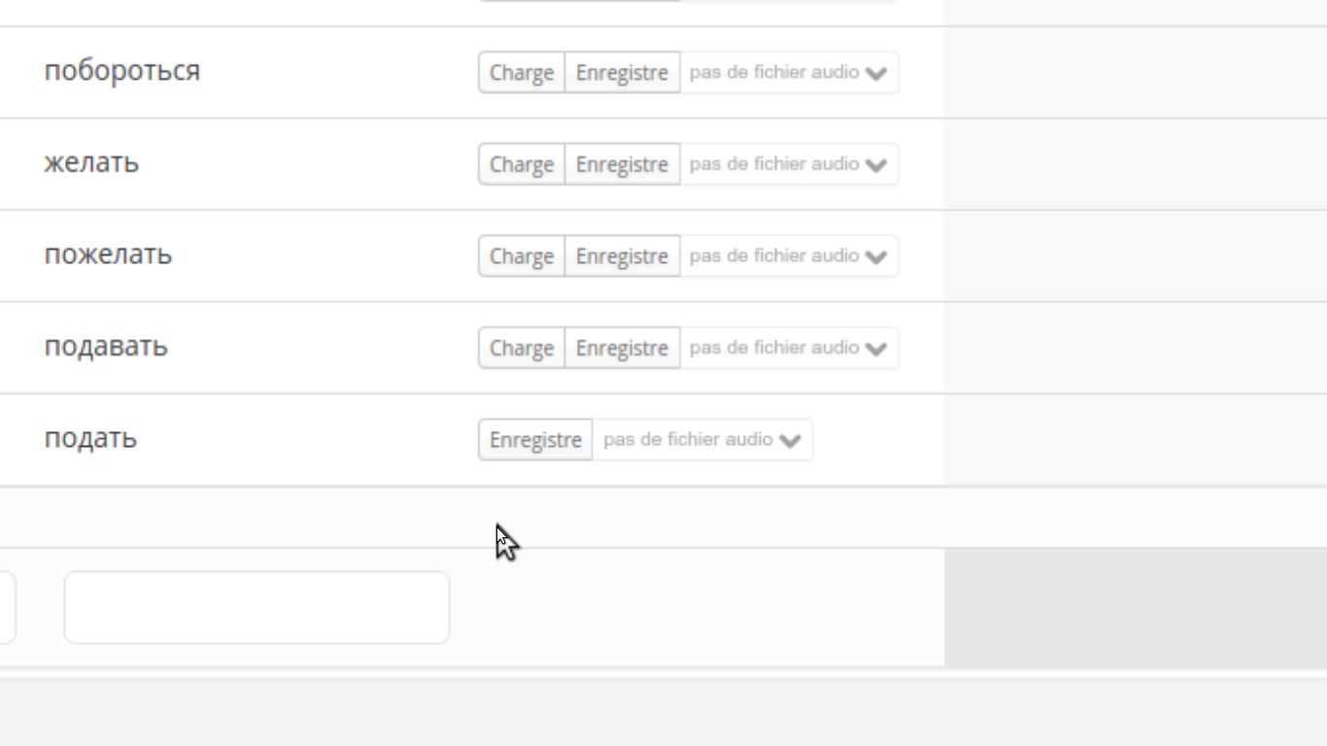Click Charge button for желать
This screenshot has height=746, width=1327.
pyautogui.click(x=522, y=164)
